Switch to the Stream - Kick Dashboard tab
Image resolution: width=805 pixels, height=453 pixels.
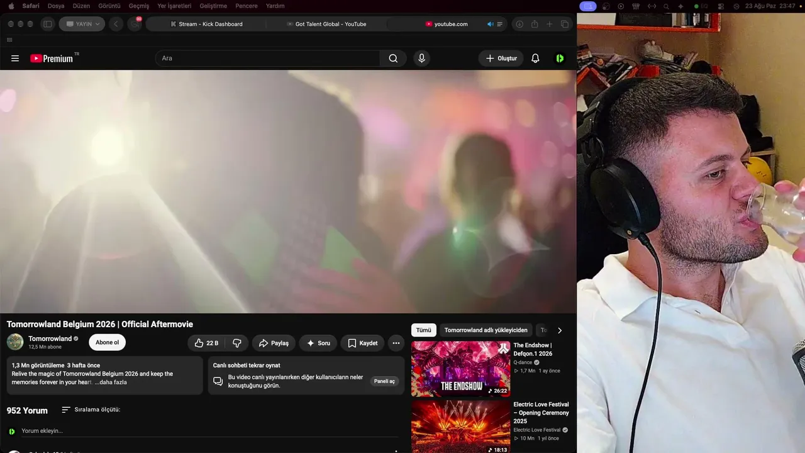[206, 24]
